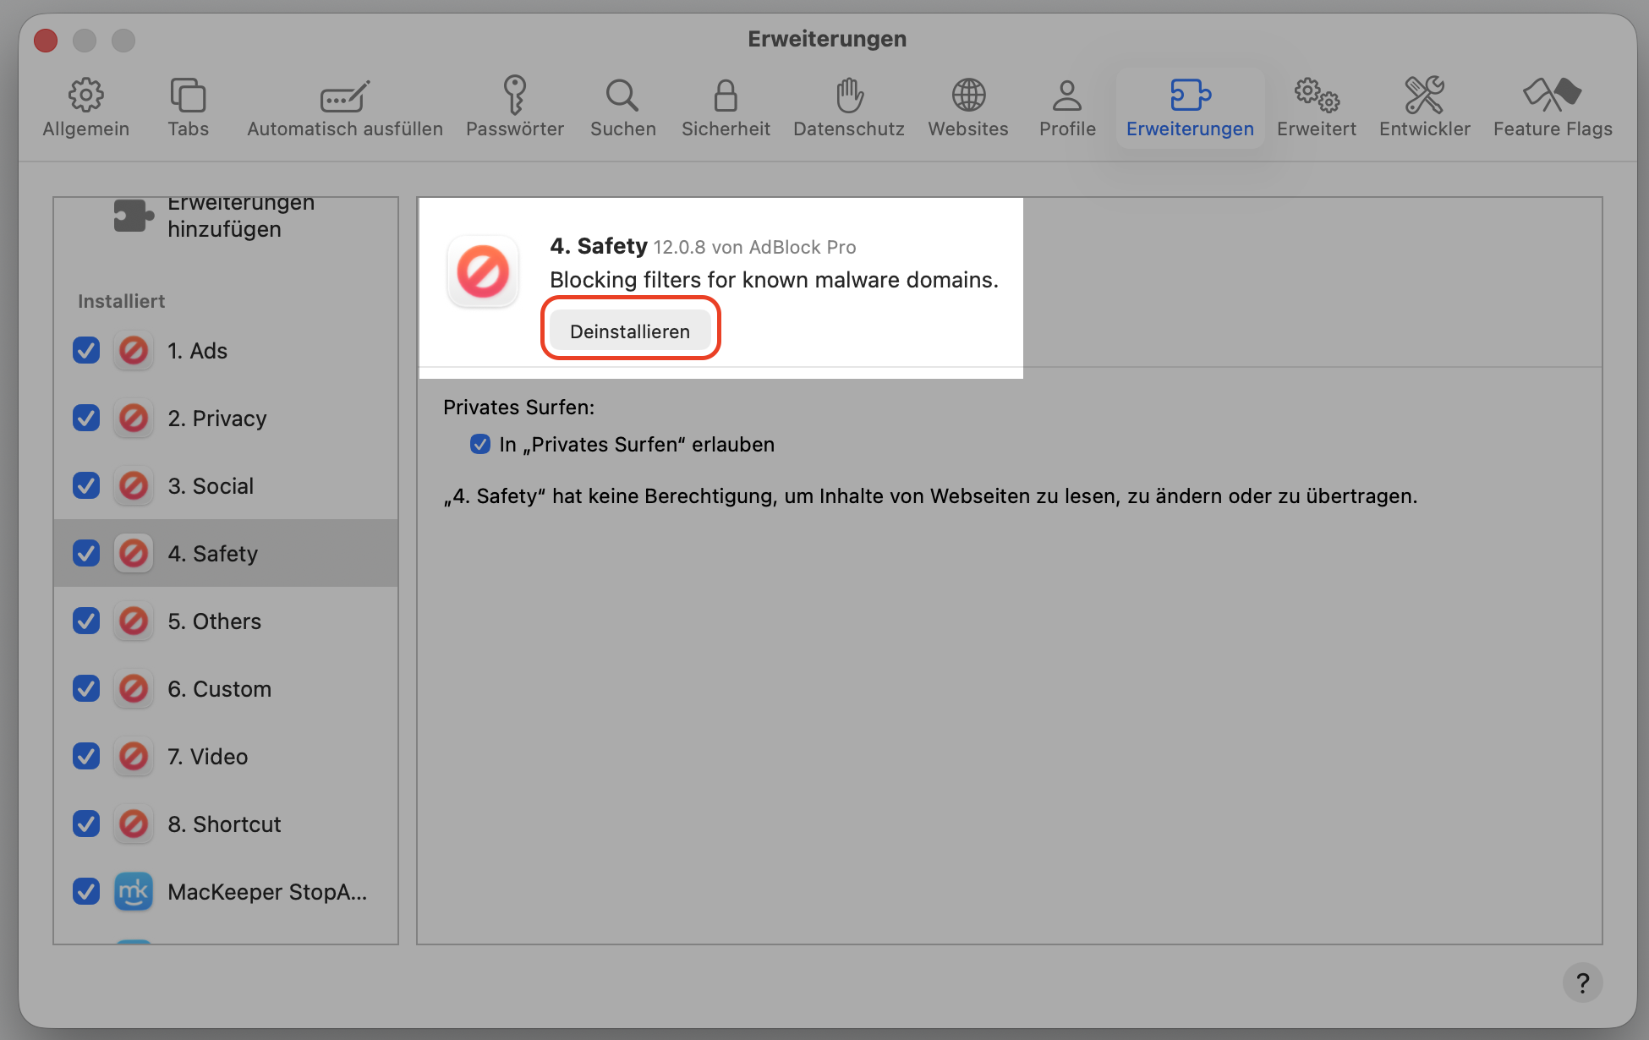Image resolution: width=1649 pixels, height=1040 pixels.
Task: Open the Feature Flags pane
Action: click(x=1553, y=107)
